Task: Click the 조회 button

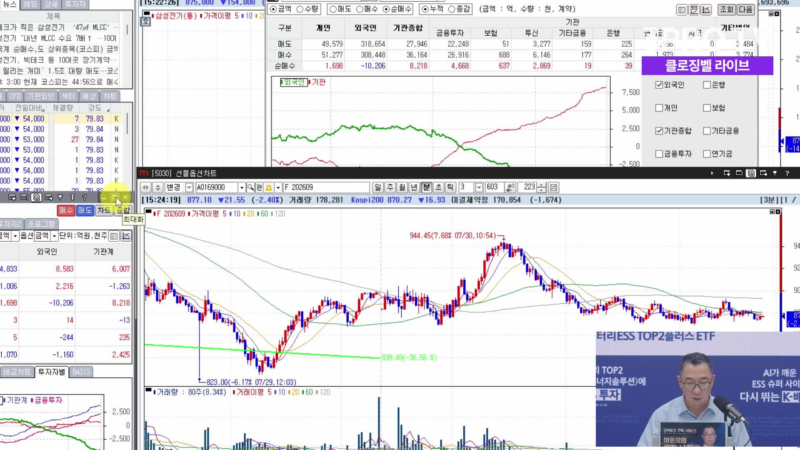Action: coord(727,10)
